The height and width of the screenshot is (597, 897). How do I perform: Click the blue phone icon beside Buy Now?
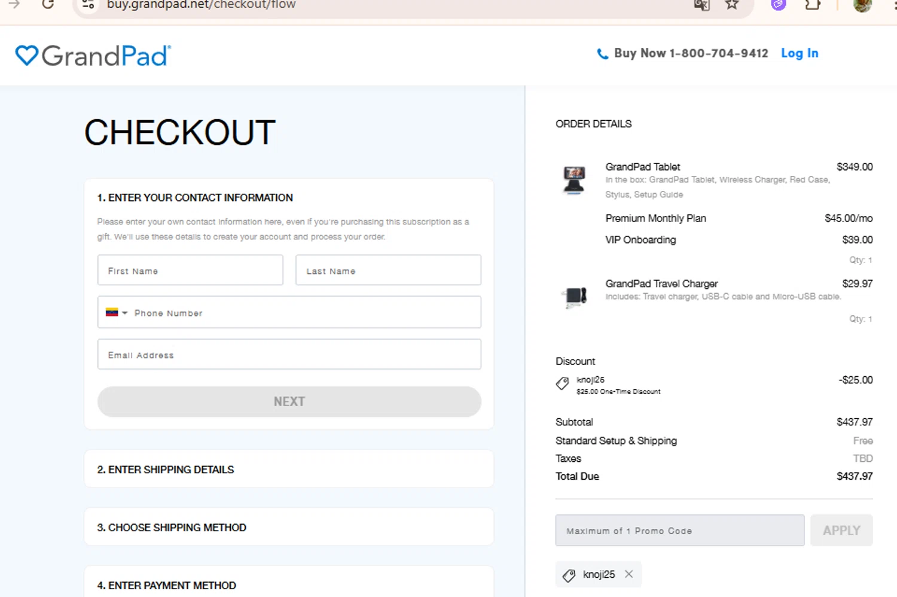click(603, 54)
